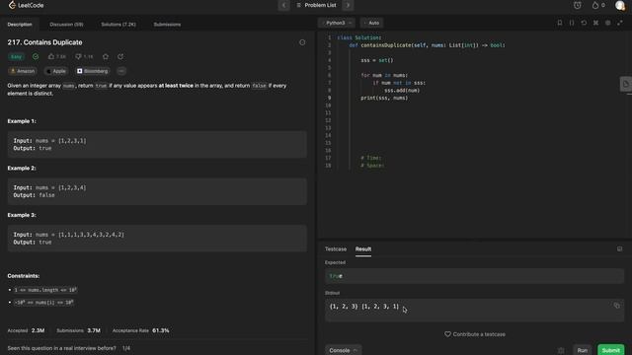Click the Amazon company tag

pos(23,71)
